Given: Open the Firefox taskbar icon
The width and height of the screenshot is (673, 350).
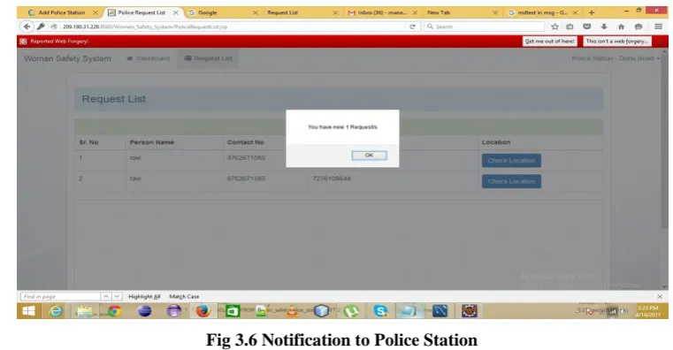Looking at the screenshot, I should pos(203,311).
